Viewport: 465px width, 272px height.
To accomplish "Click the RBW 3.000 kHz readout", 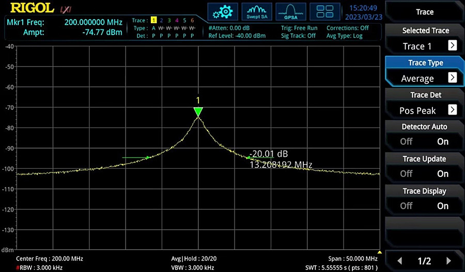I will (41, 267).
